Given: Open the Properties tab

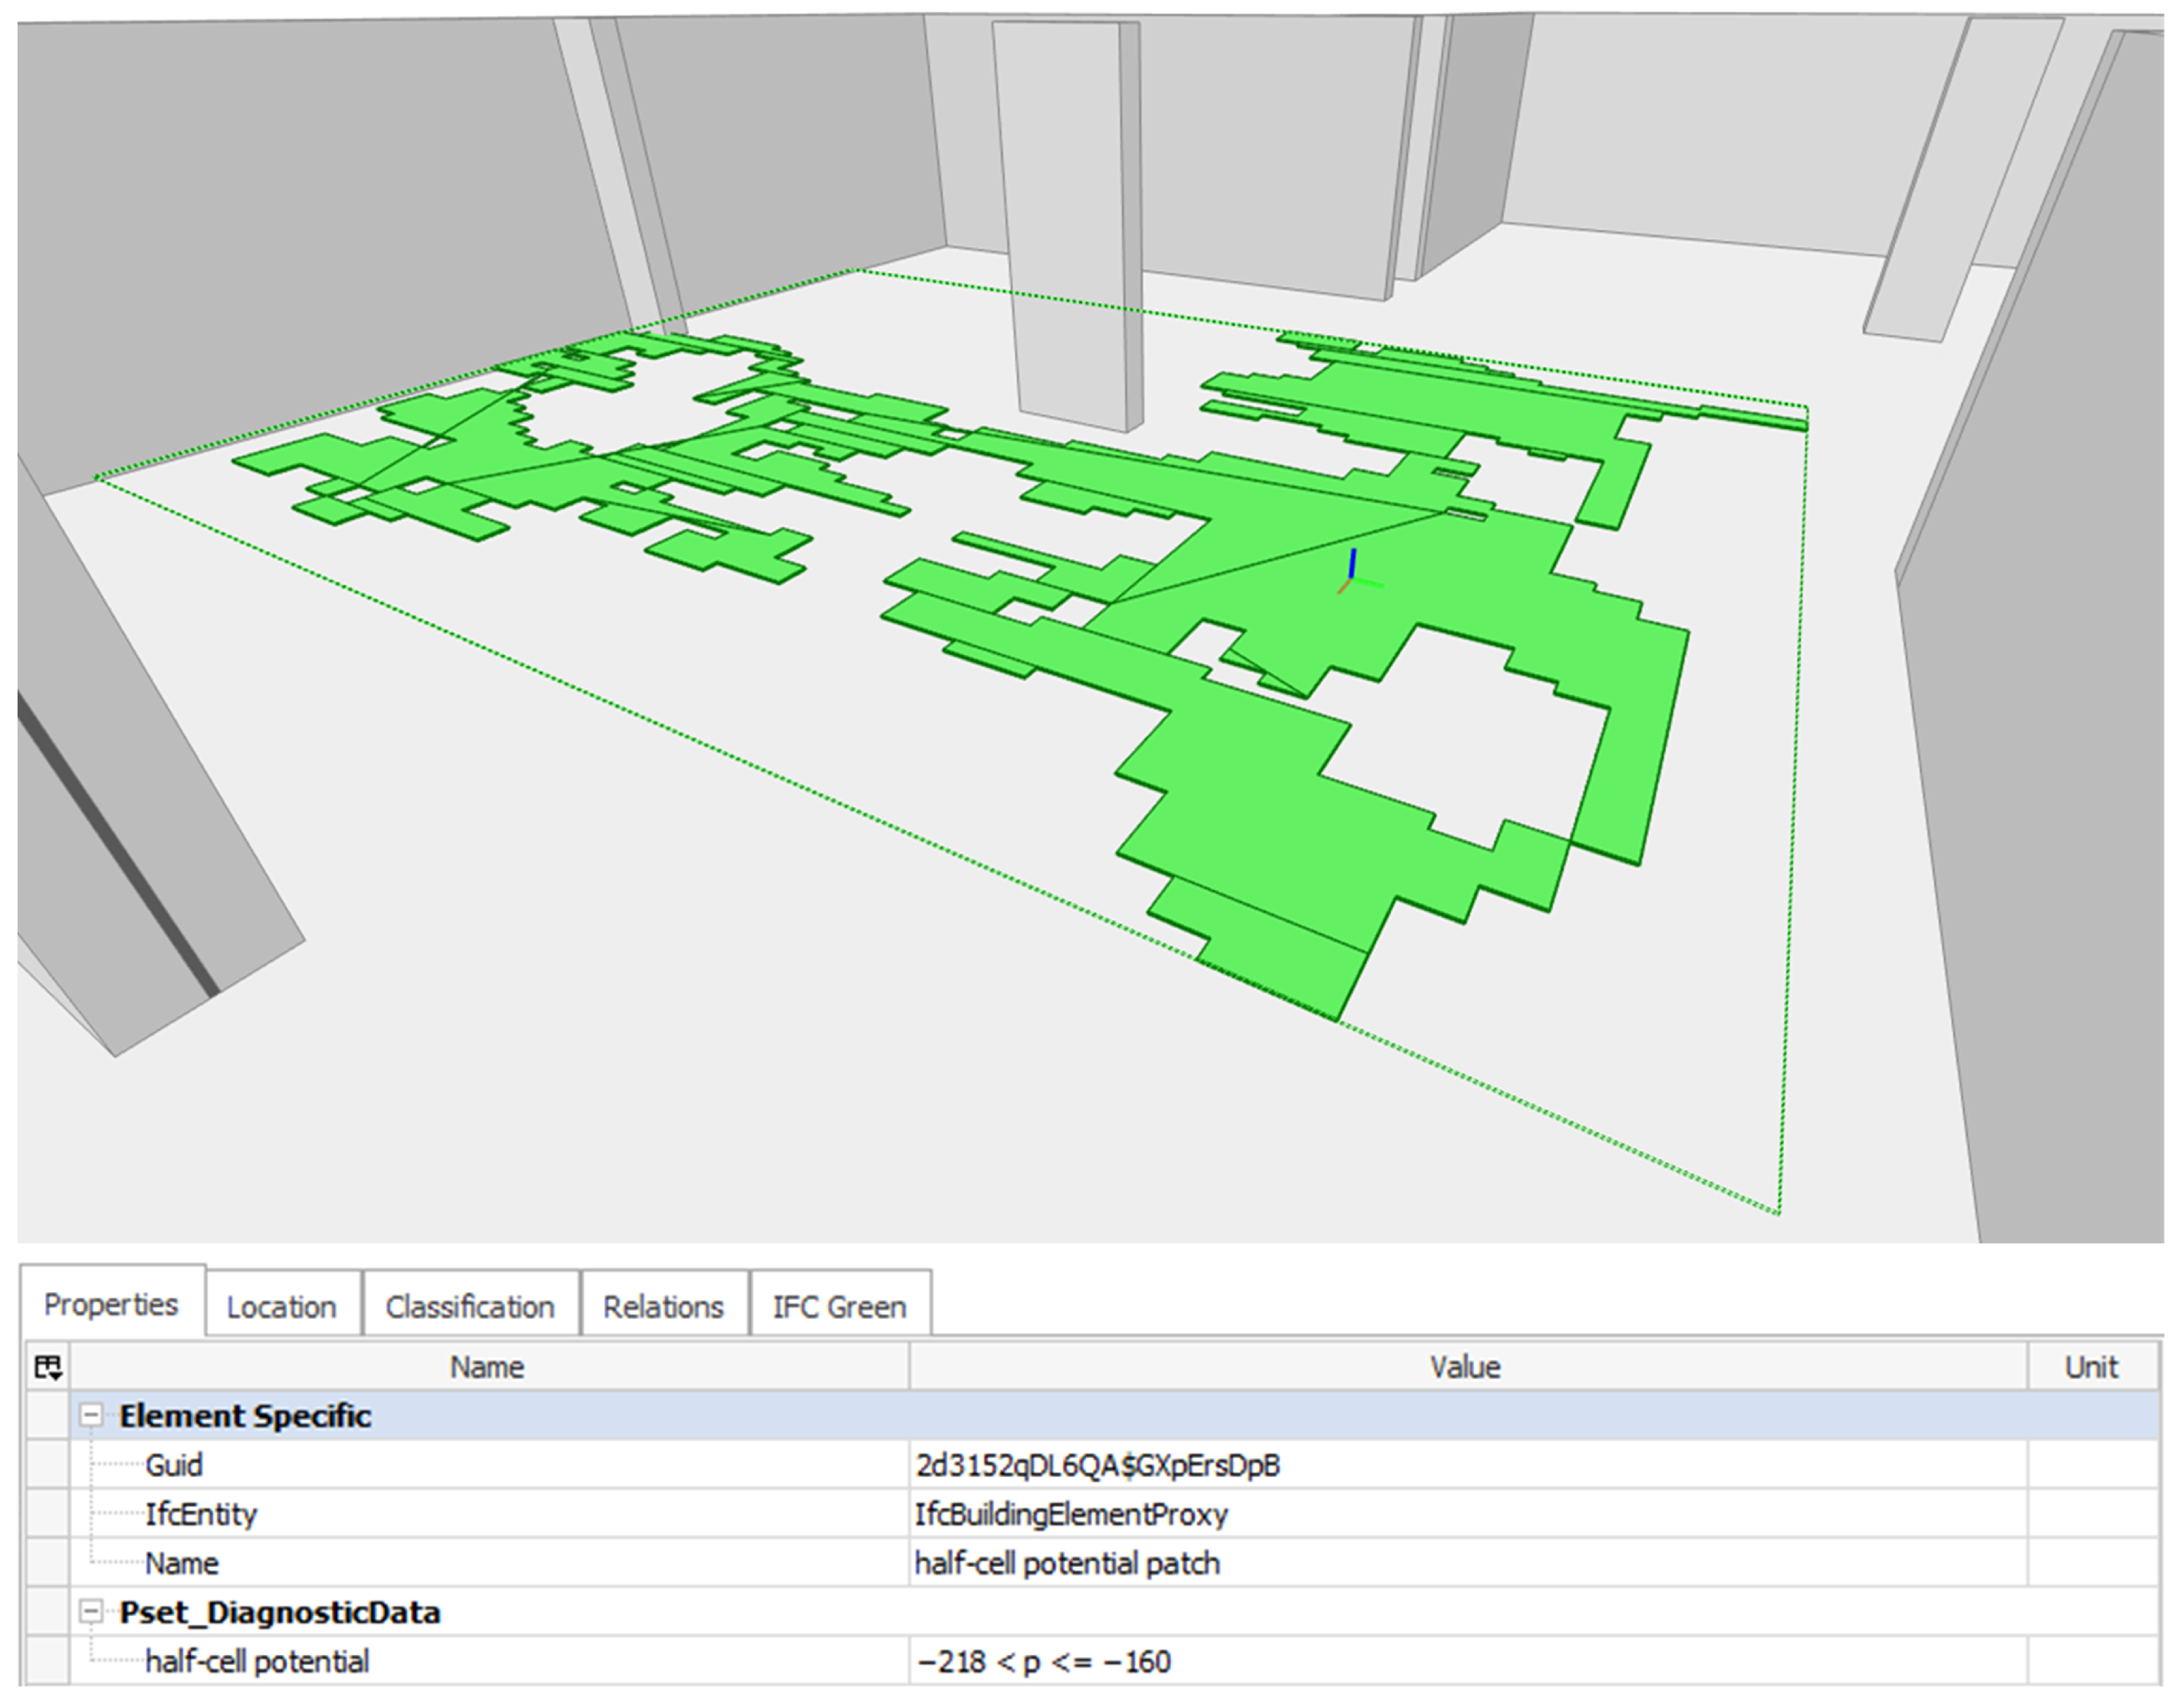Looking at the screenshot, I should pos(112,1303).
